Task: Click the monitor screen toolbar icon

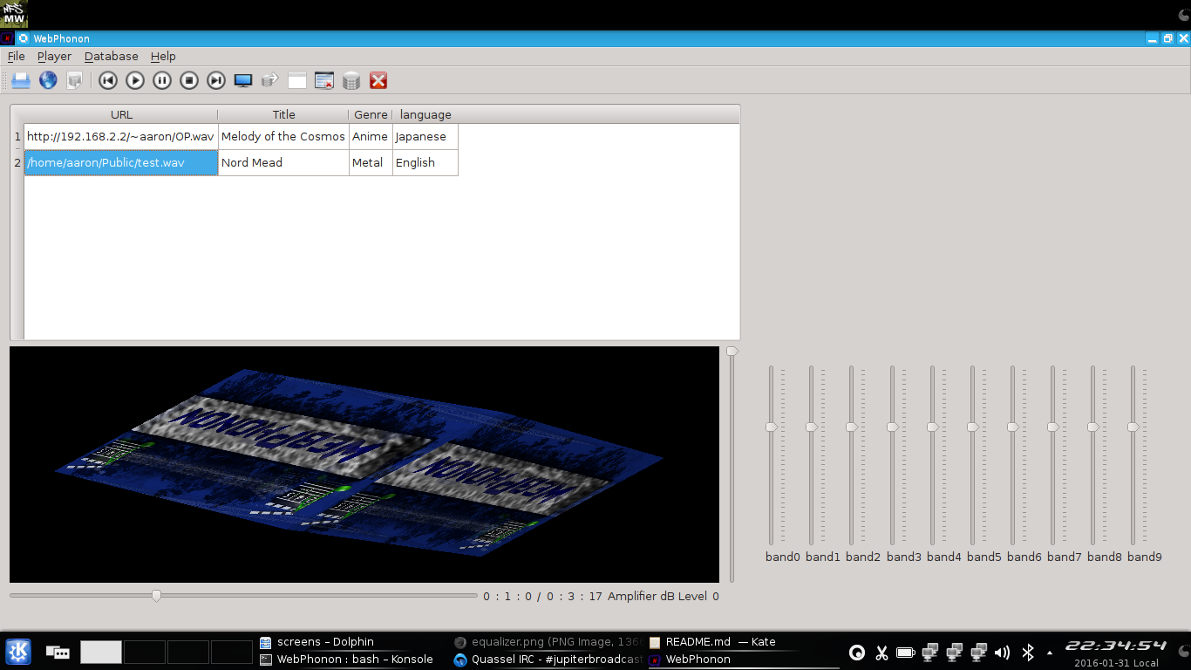Action: 243,80
